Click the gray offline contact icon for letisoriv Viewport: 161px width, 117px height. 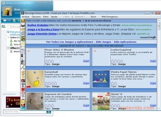(11, 51)
